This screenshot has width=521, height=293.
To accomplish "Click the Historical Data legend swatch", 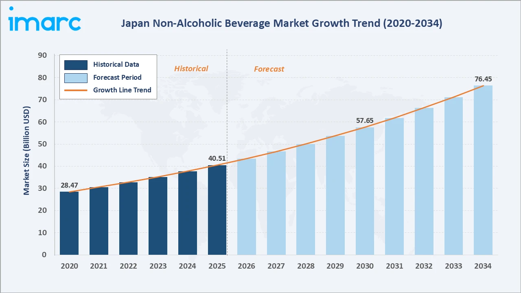I will coord(76,65).
